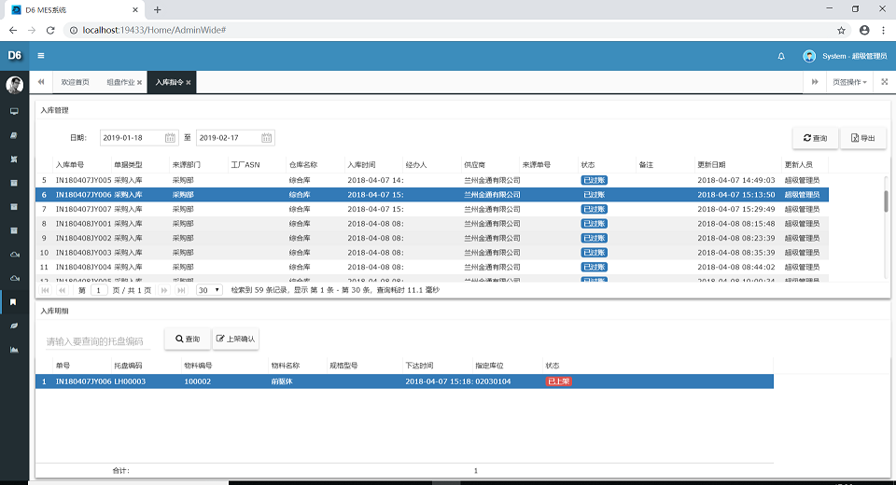This screenshot has width=896, height=485.
Task: Go to the last page of the grid
Action: click(x=181, y=290)
